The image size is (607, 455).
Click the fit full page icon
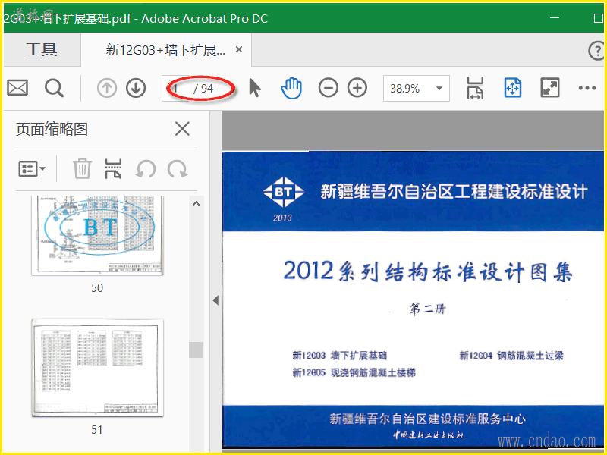[x=513, y=88]
